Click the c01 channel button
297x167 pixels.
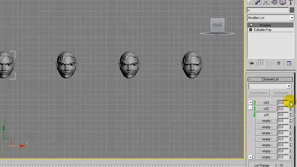(266, 115)
